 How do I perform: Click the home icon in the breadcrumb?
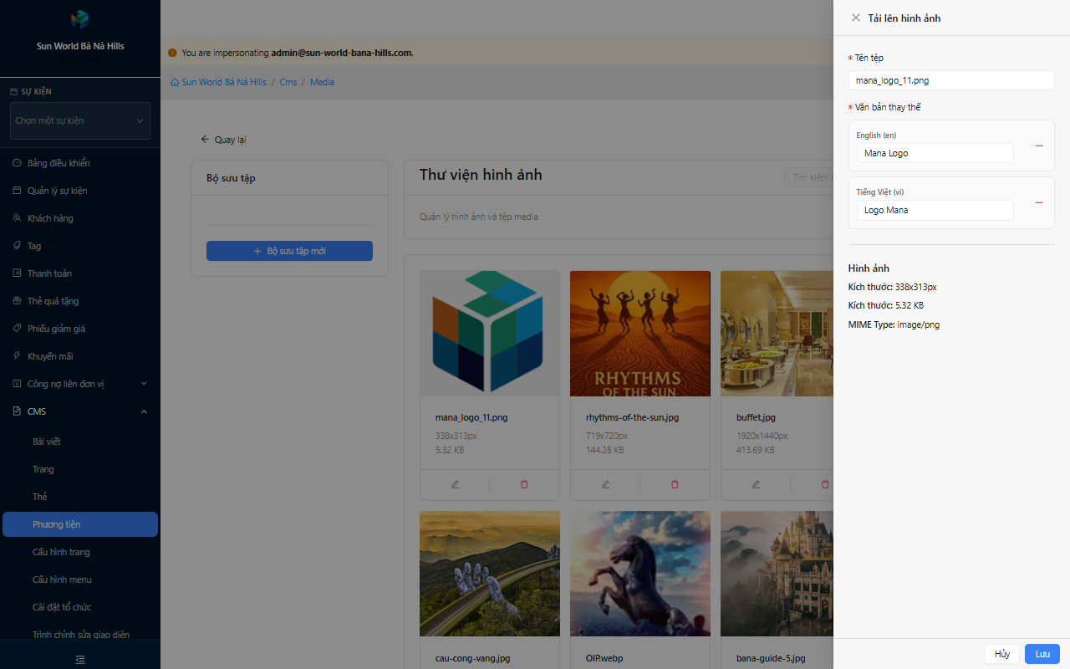coord(175,82)
